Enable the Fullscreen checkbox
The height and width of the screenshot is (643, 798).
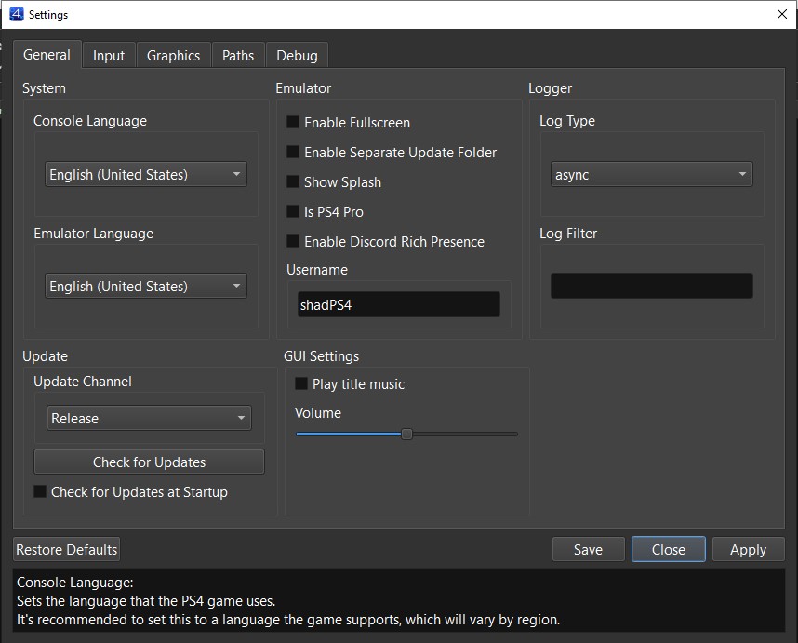[x=293, y=122]
